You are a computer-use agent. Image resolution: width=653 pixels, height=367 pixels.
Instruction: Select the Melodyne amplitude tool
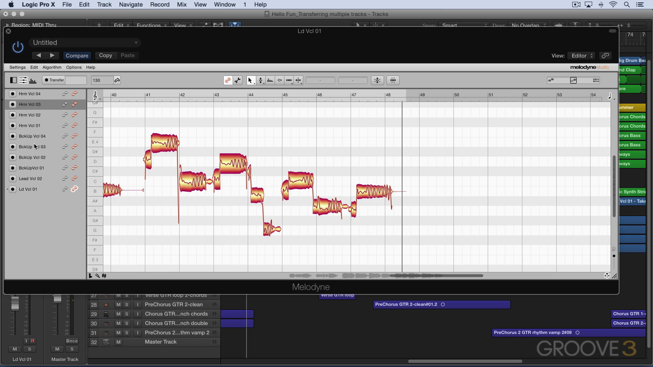(280, 80)
